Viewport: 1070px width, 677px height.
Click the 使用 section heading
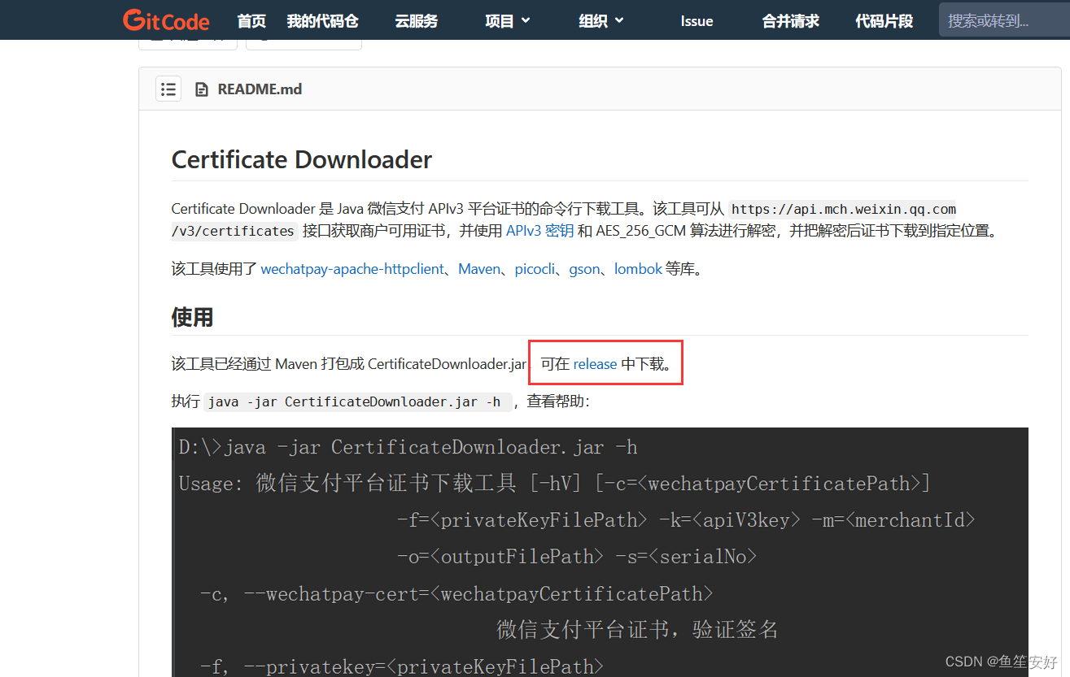point(192,317)
